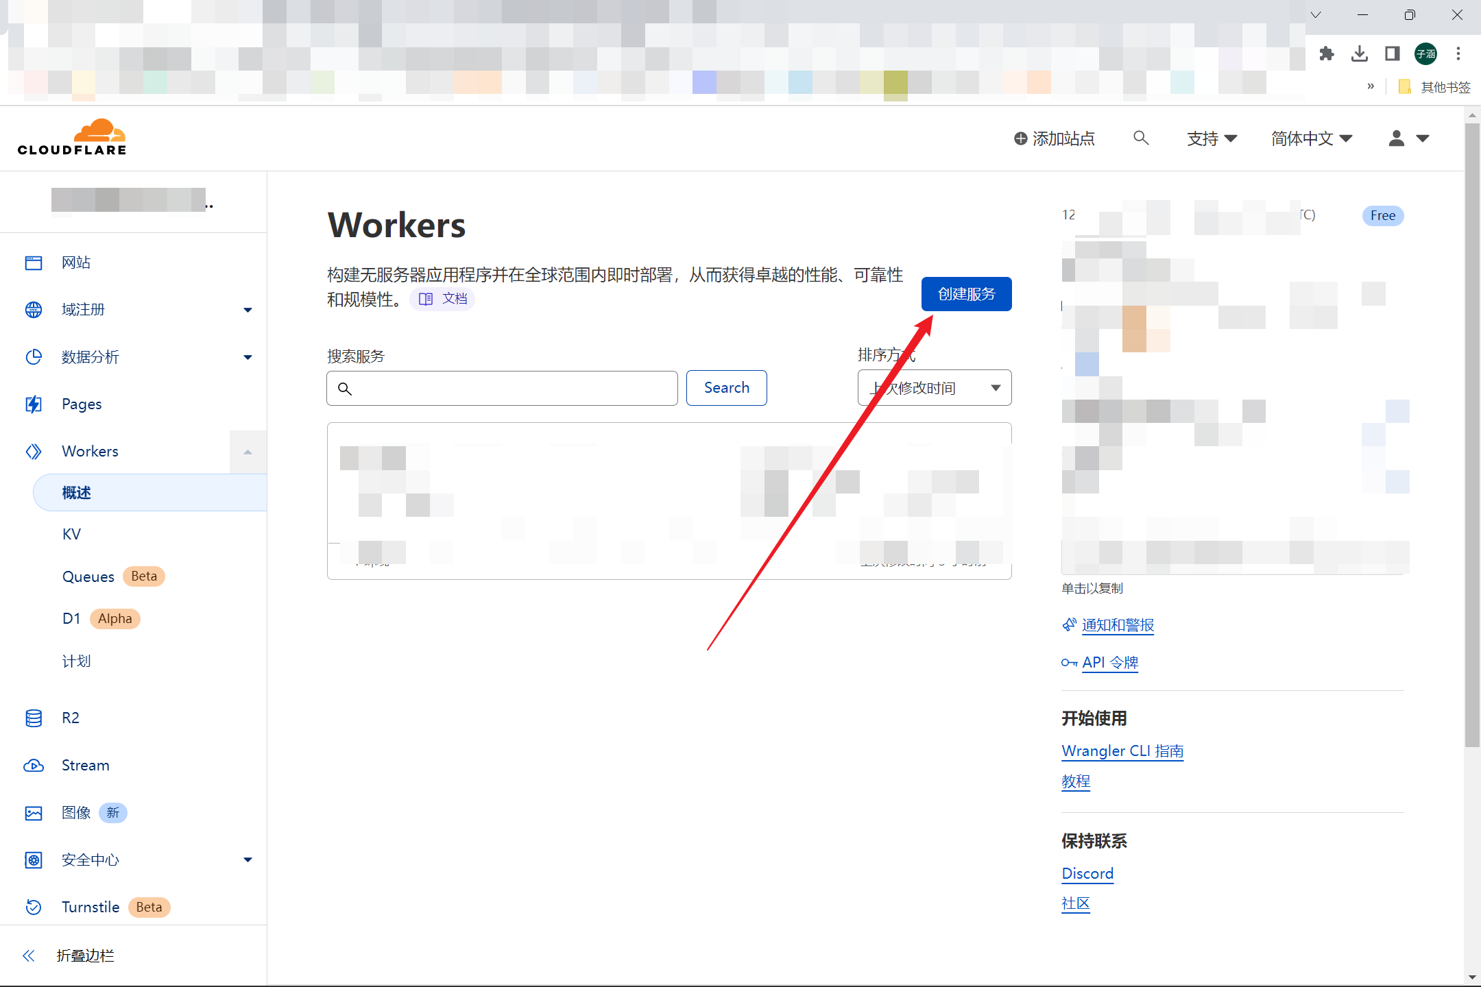Click the browser profile avatar

1426,53
